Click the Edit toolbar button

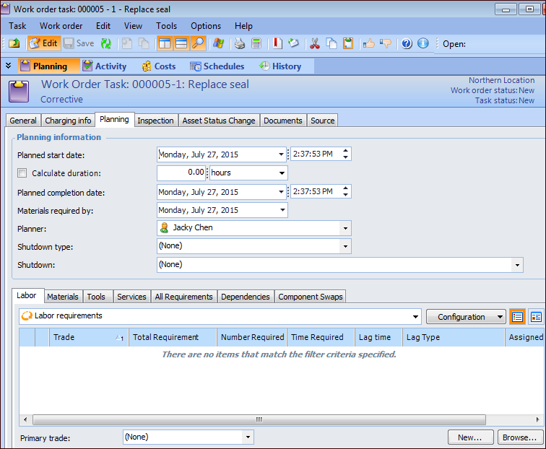[x=43, y=43]
